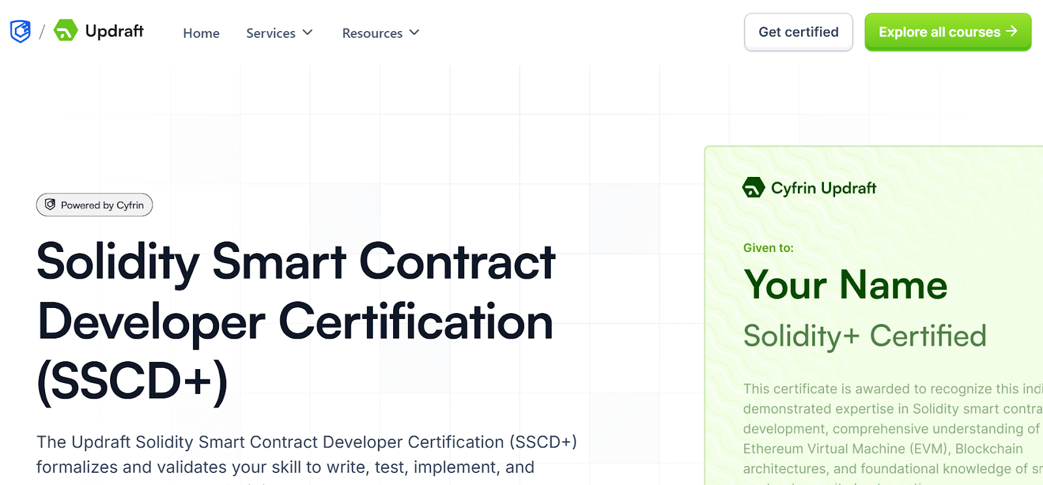This screenshot has width=1043, height=485.
Task: Click the Given to label on certificate
Action: pyautogui.click(x=769, y=248)
